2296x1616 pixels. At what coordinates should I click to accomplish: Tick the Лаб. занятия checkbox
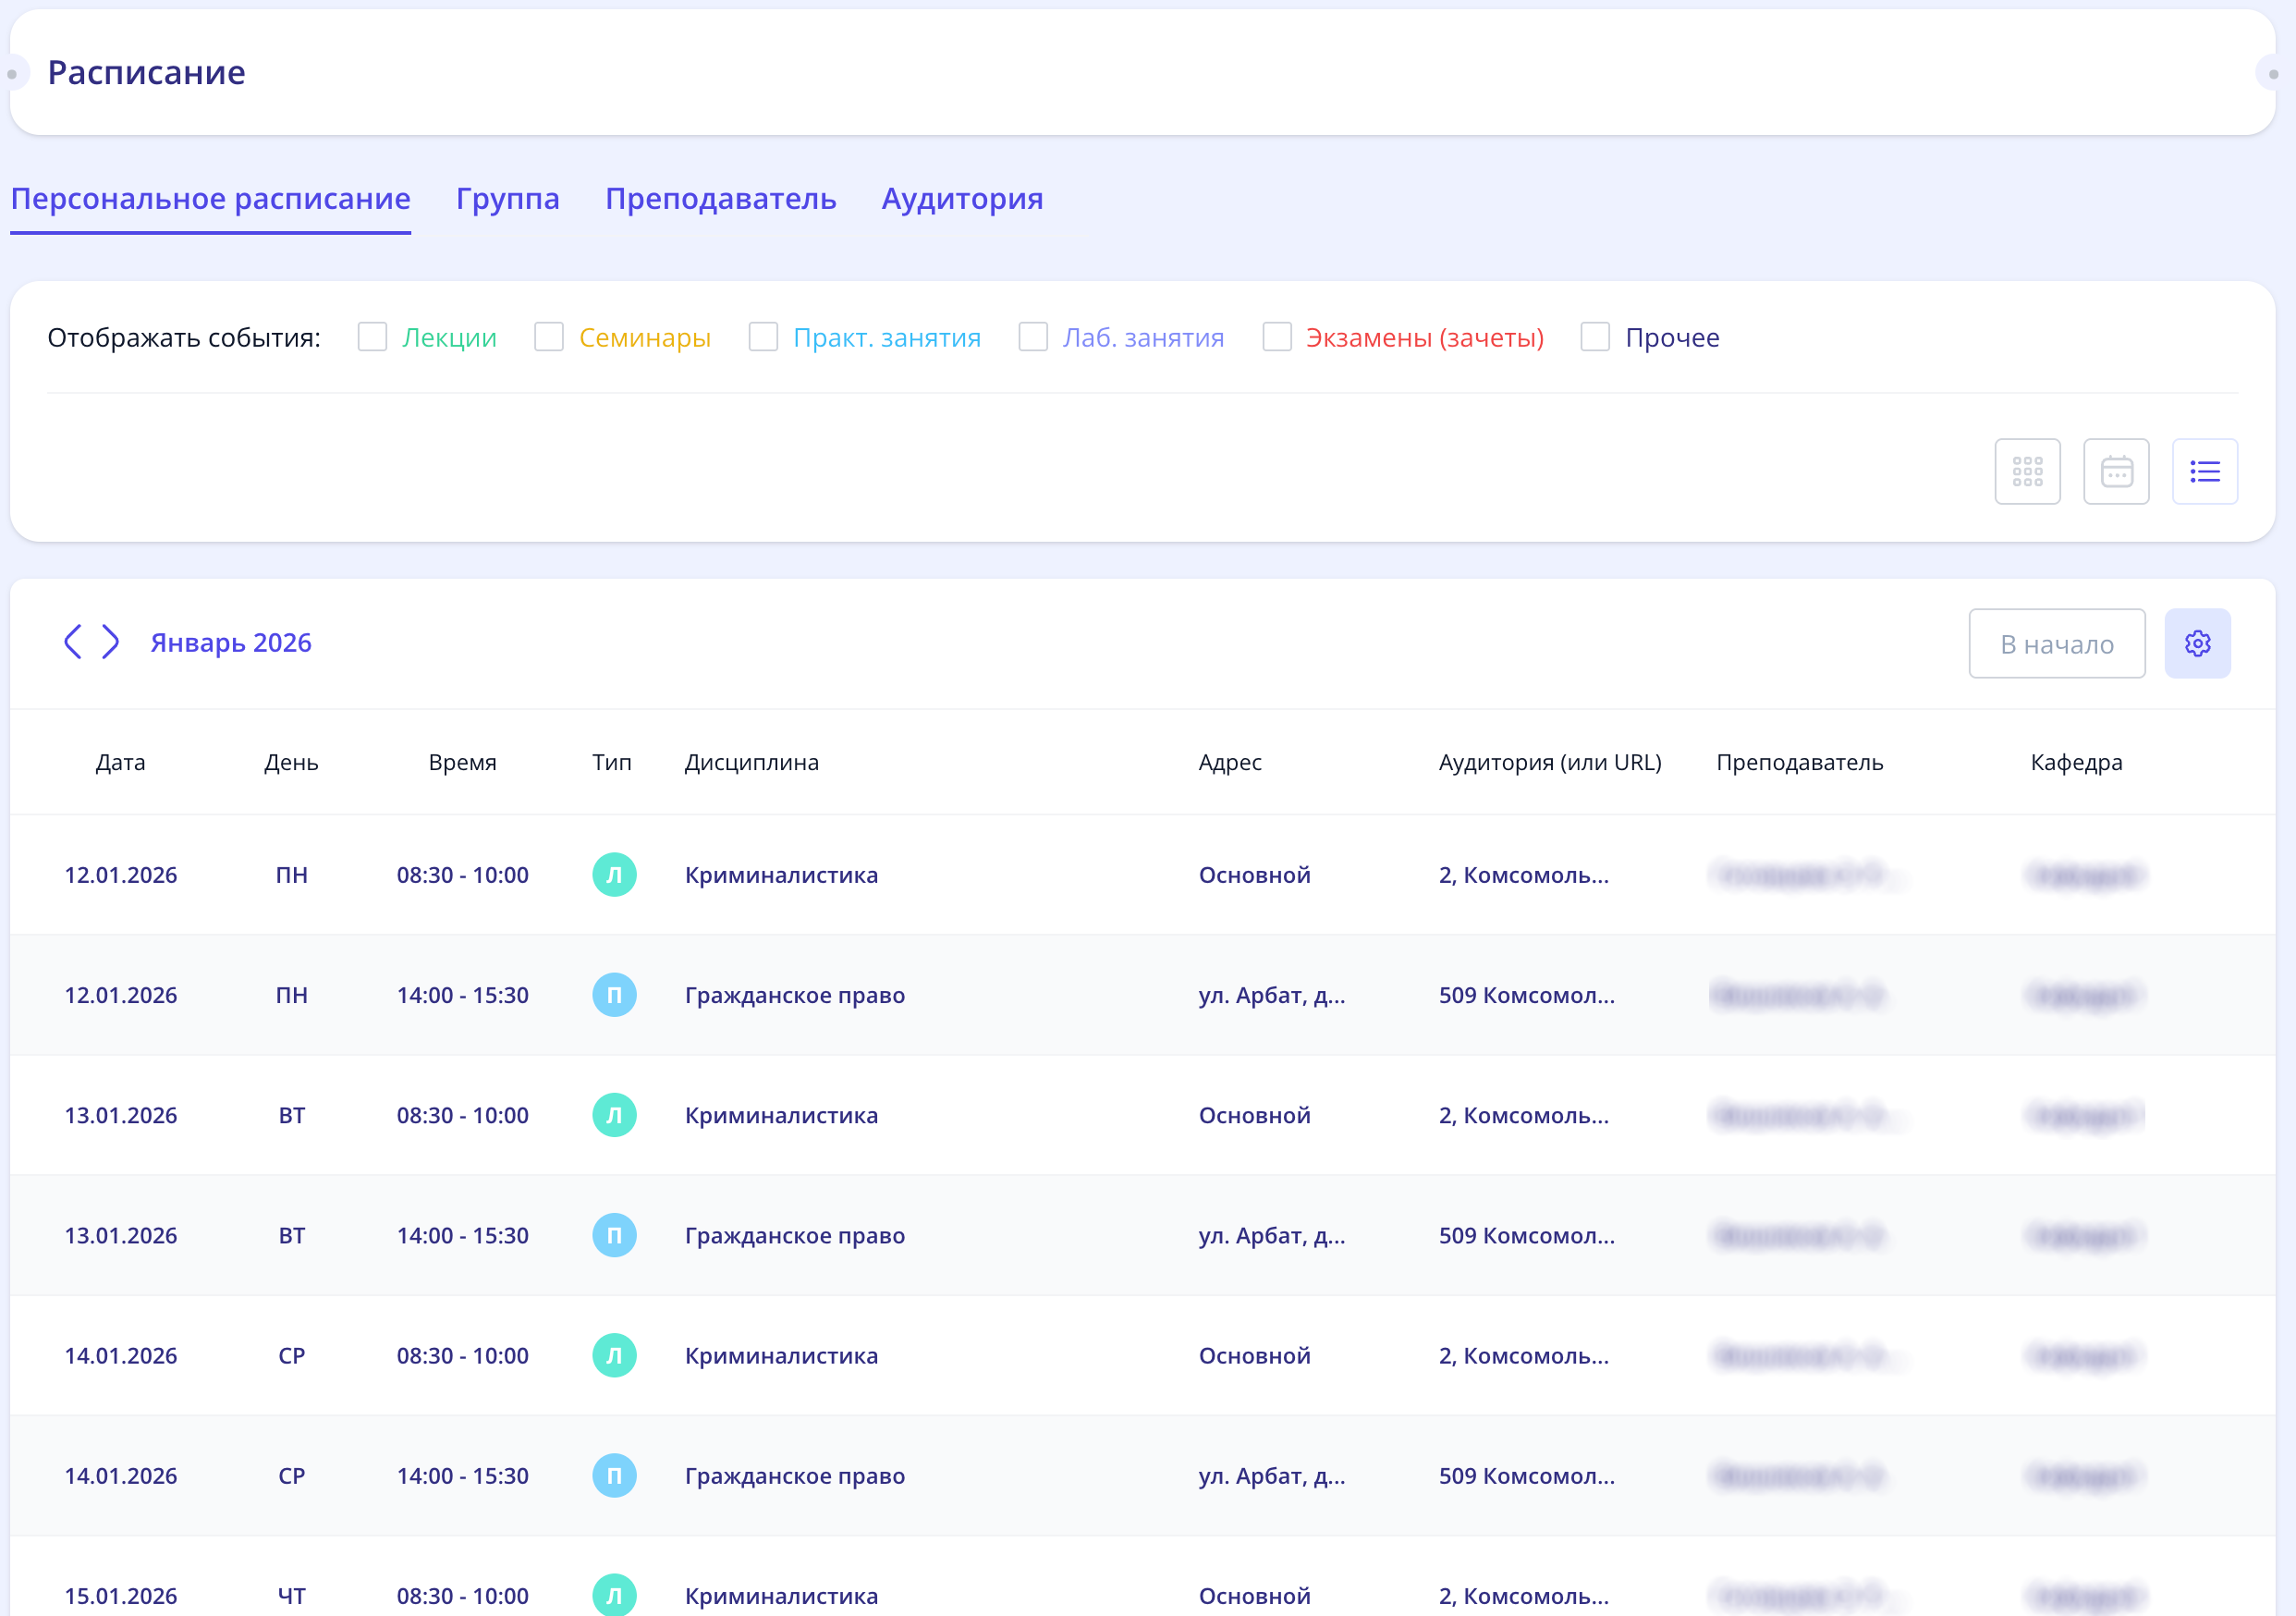coord(1033,337)
